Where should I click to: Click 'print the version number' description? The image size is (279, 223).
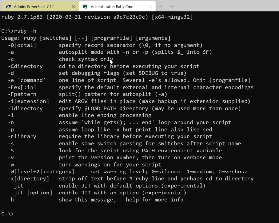coord(140,157)
